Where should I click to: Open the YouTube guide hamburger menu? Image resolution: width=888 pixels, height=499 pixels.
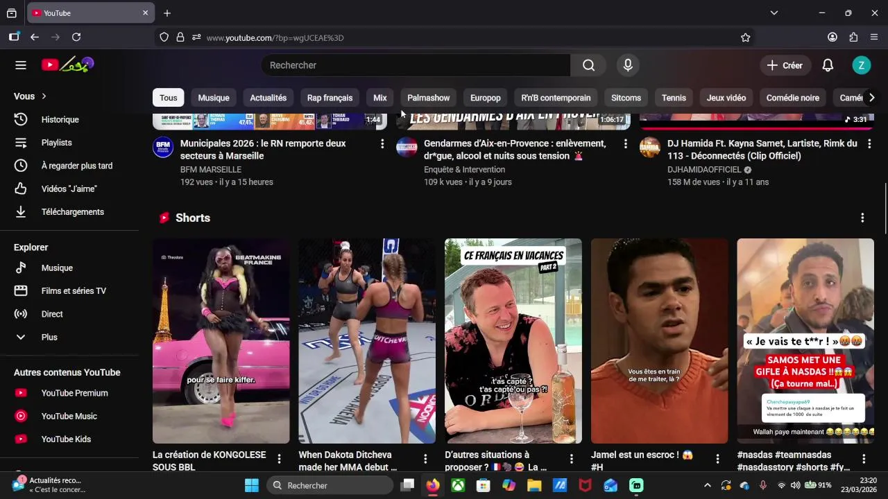21,65
